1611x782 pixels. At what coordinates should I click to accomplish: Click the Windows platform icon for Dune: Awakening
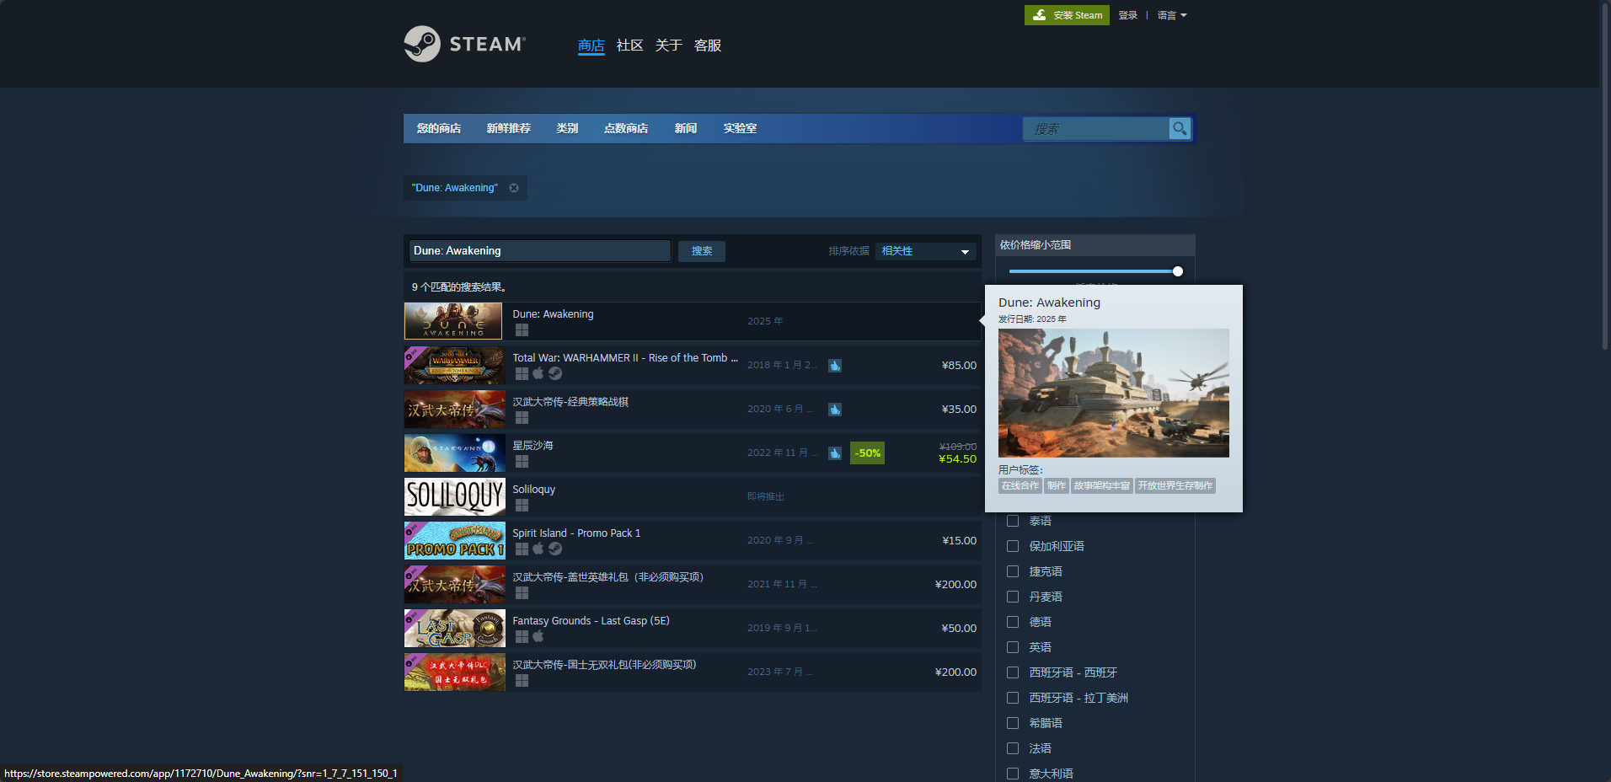tap(522, 330)
